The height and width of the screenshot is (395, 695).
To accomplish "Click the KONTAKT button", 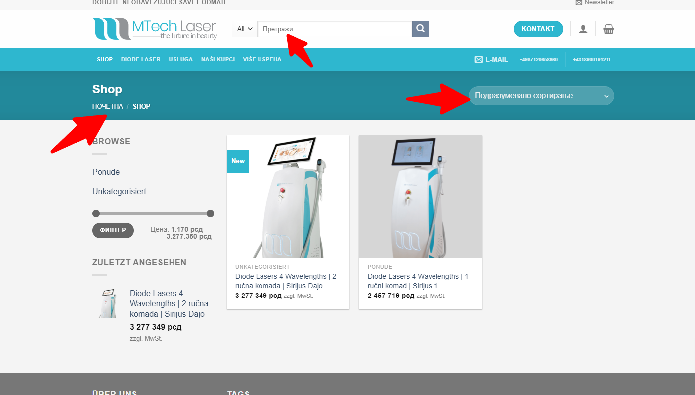I will click(538, 29).
